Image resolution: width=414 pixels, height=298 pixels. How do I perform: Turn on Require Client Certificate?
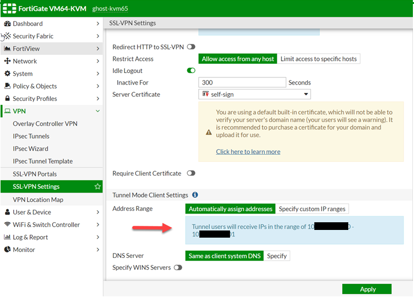pyautogui.click(x=191, y=173)
